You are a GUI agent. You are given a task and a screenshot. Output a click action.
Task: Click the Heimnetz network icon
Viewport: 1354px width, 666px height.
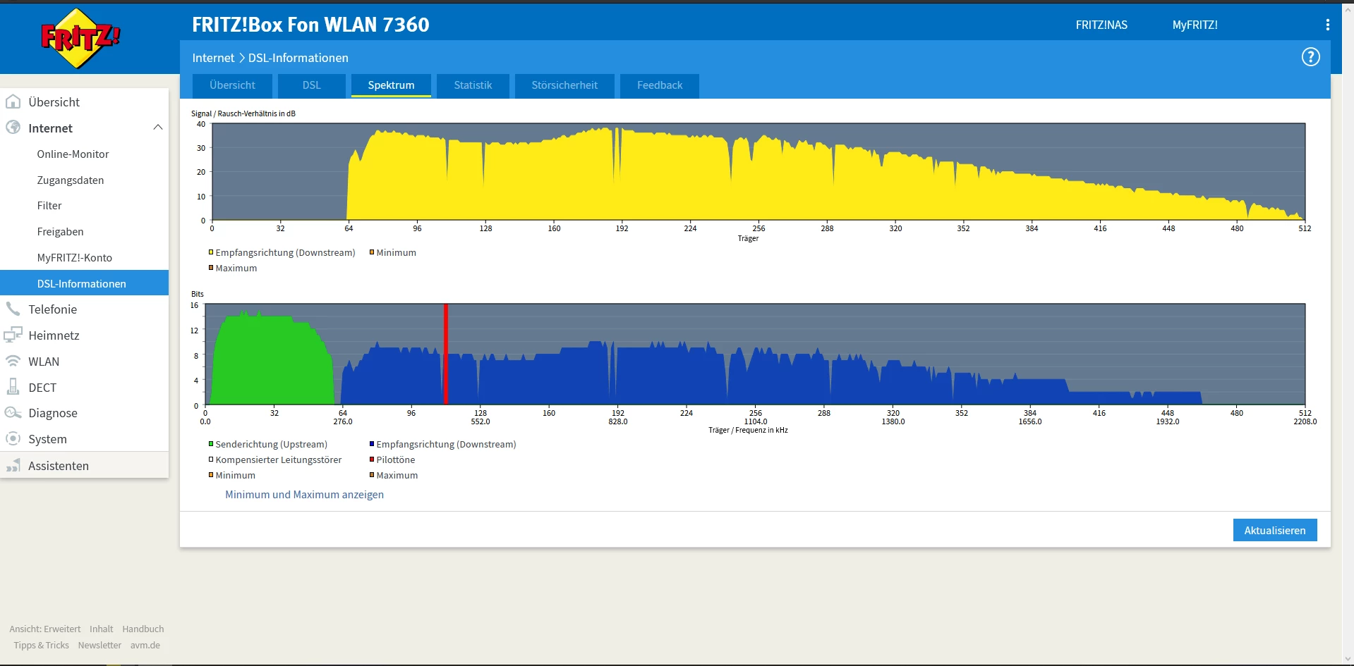coord(13,335)
